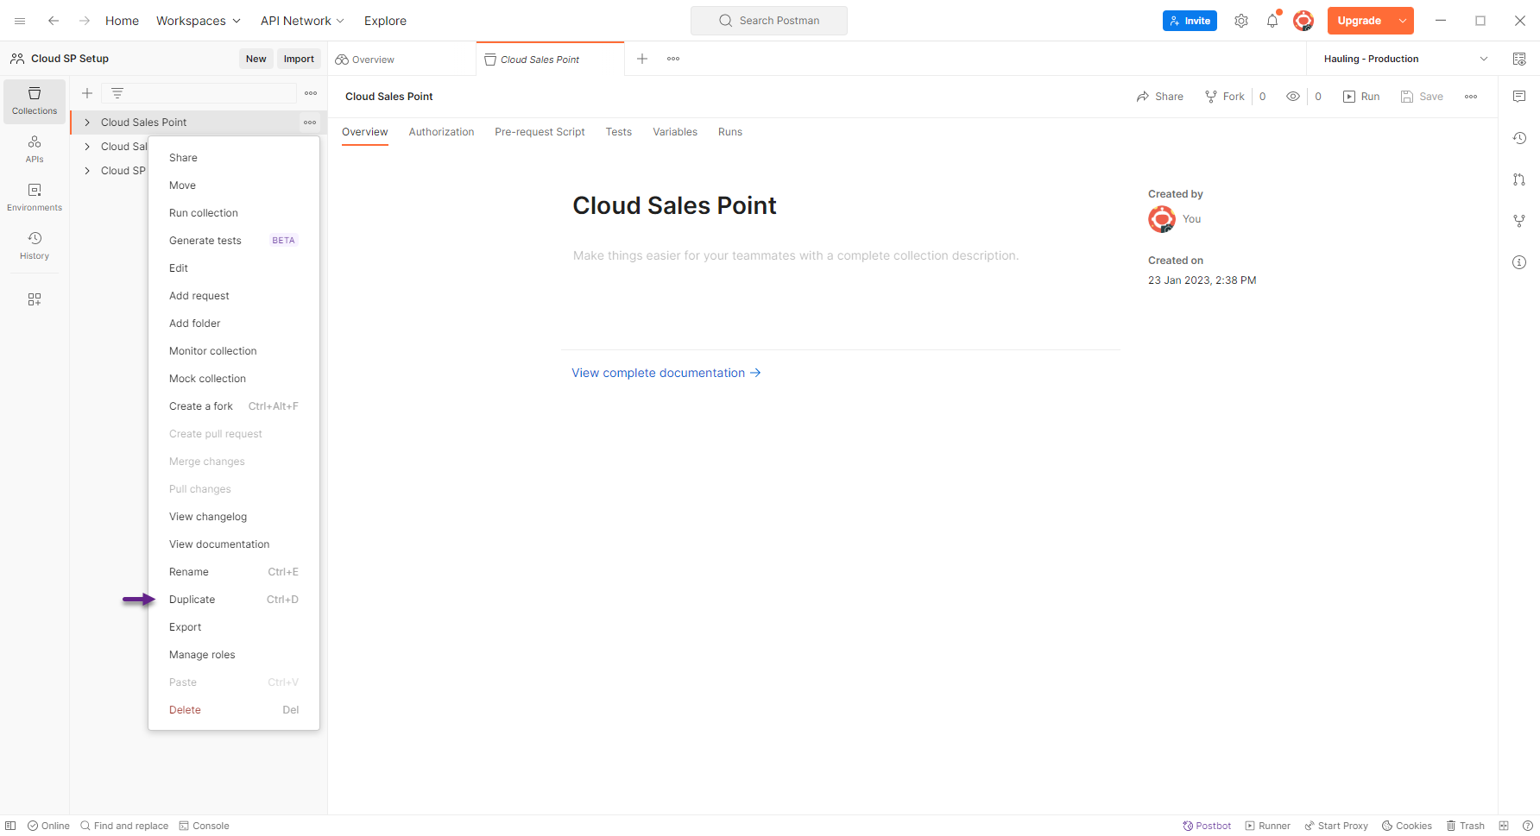Open Cloud Sales Point row options

310,123
